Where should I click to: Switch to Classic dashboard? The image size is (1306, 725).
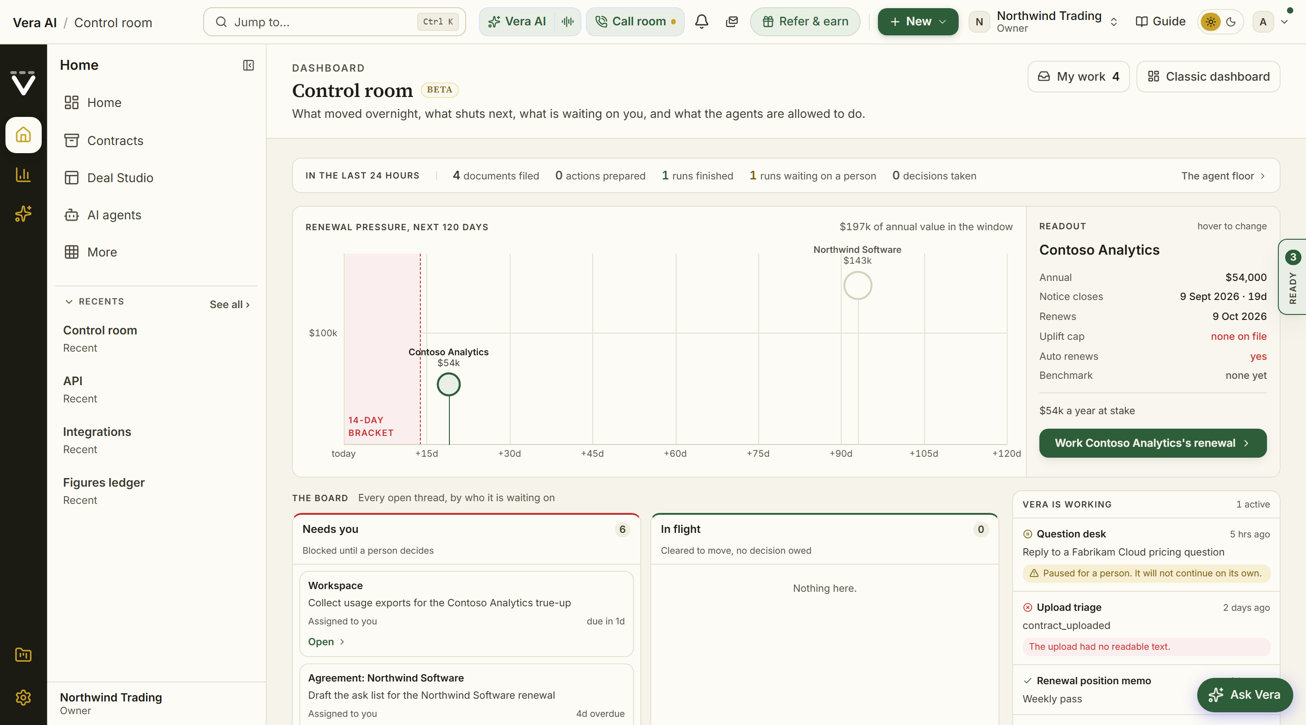click(x=1208, y=77)
